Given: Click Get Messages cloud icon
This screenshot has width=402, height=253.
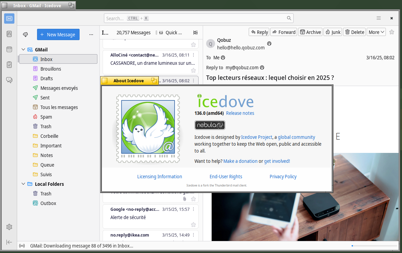Looking at the screenshot, I should 25,35.
